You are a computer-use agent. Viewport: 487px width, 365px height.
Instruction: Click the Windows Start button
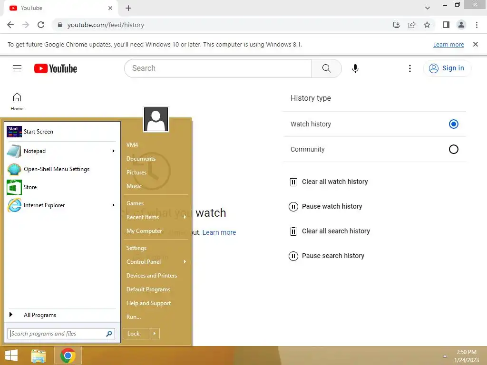11,355
